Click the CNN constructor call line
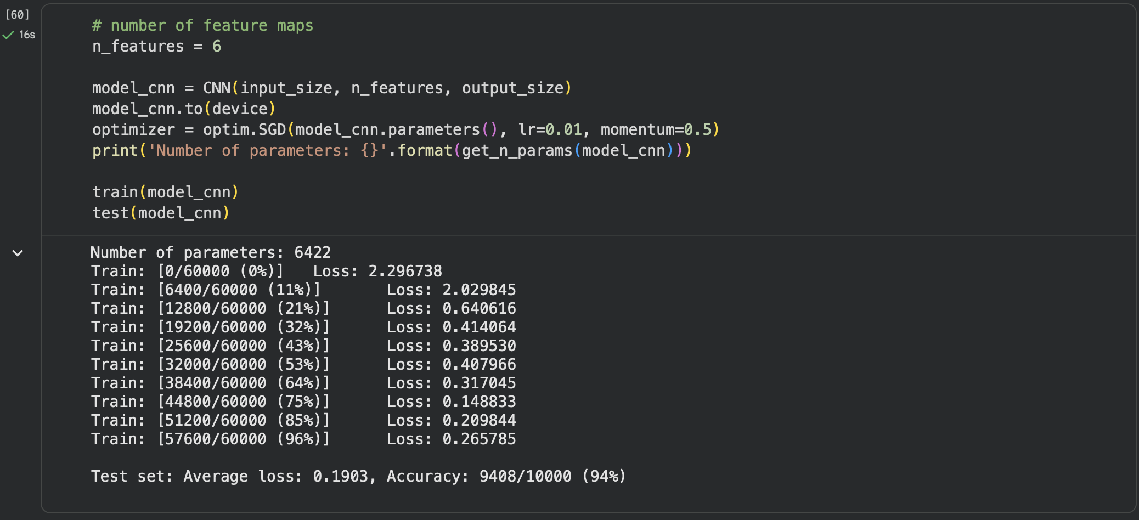Image resolution: width=1139 pixels, height=520 pixels. tap(331, 88)
